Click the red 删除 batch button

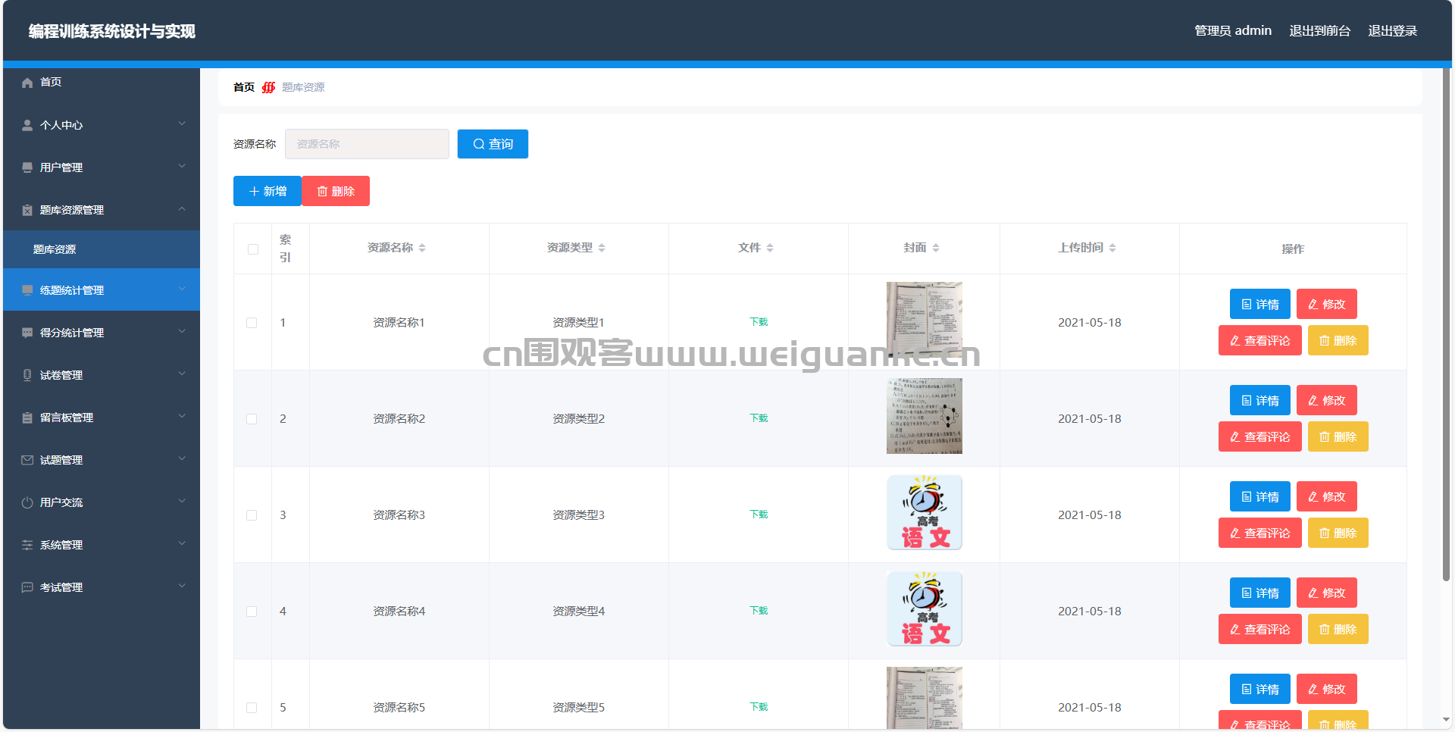(x=336, y=191)
